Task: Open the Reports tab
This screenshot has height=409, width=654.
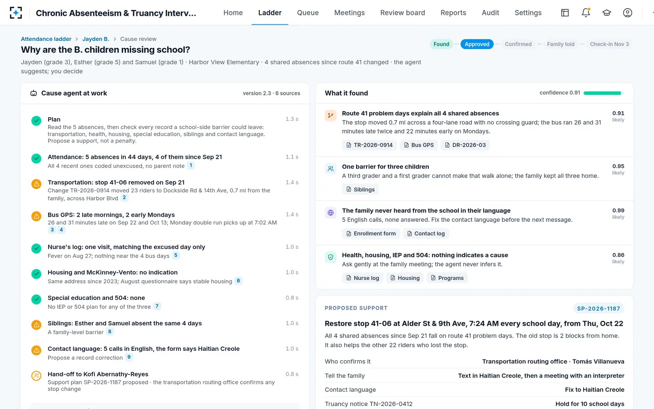Action: pos(453,13)
